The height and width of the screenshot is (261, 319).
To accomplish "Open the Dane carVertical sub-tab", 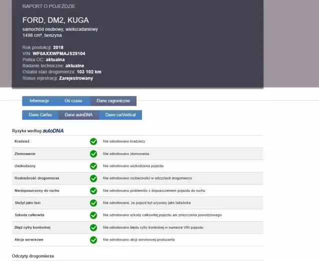I will tap(120, 115).
